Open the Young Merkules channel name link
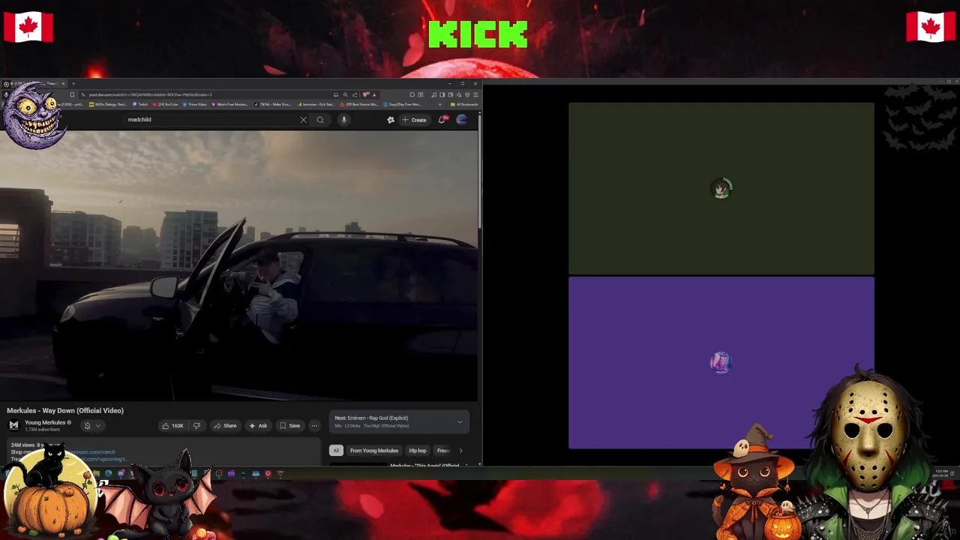Viewport: 960px width, 540px height. 45,422
